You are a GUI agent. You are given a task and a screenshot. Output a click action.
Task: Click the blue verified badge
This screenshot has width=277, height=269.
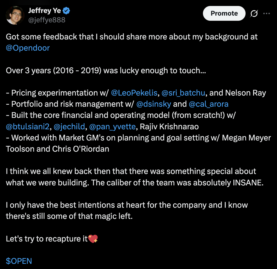pyautogui.click(x=67, y=11)
